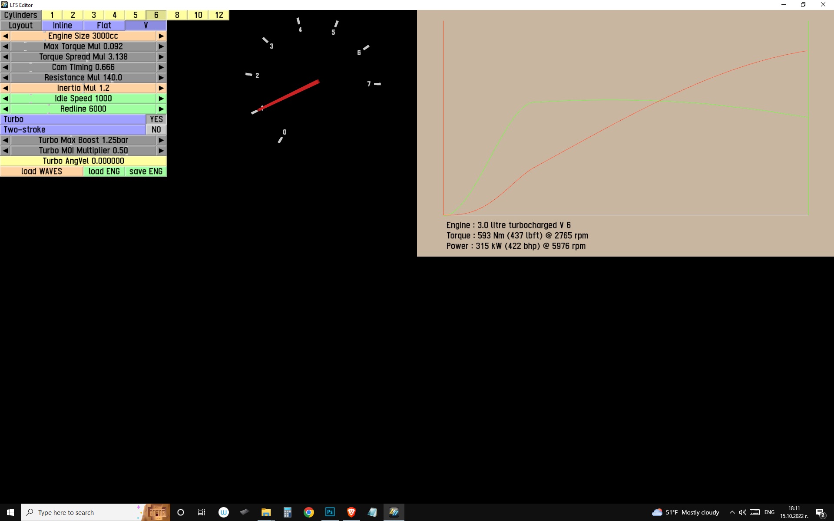Screen dimensions: 834x521
Task: Increase Inertia Mul with right arrow
Action: tap(161, 88)
